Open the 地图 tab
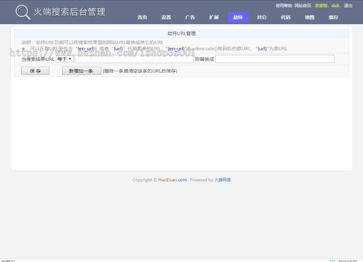The height and width of the screenshot is (262, 363). 309,17
